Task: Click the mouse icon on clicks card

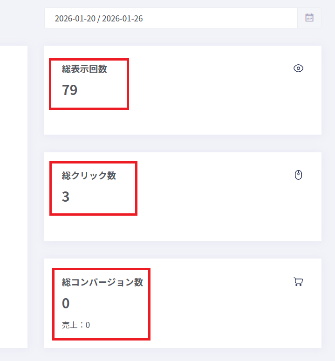Action: pyautogui.click(x=299, y=175)
